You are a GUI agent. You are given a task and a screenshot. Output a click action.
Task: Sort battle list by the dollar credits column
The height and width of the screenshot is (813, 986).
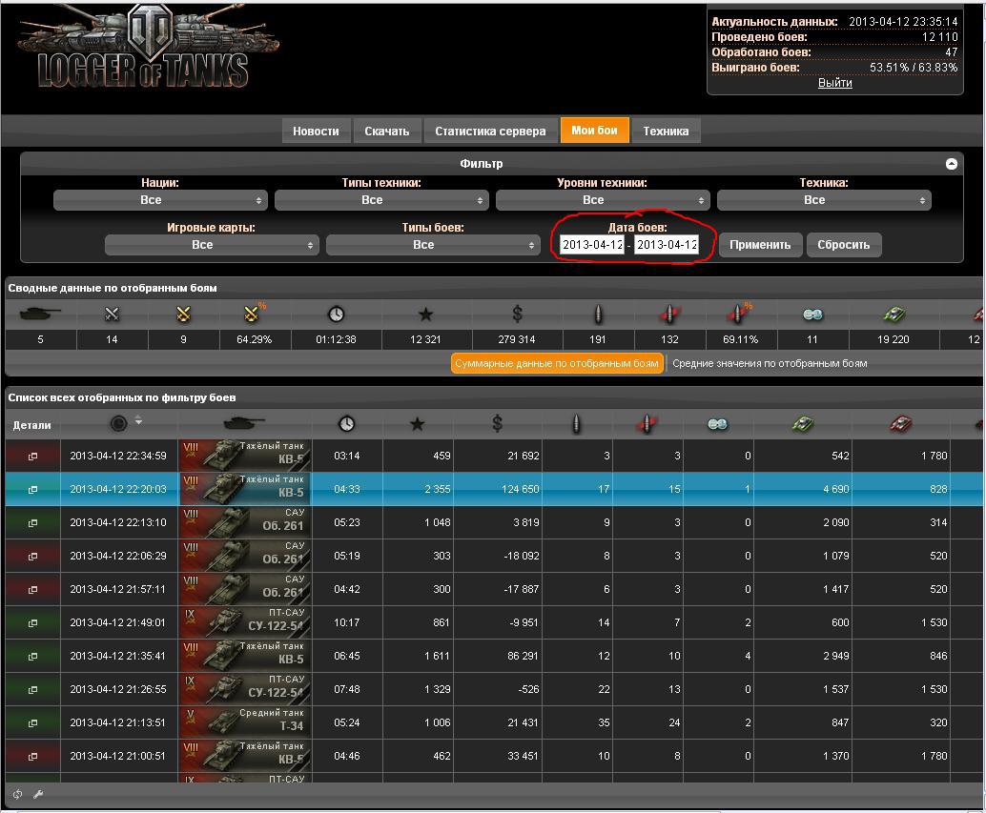click(x=497, y=424)
